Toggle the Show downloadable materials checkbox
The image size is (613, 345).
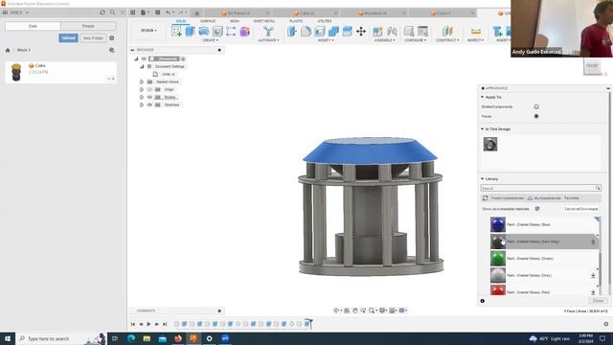click(537, 209)
